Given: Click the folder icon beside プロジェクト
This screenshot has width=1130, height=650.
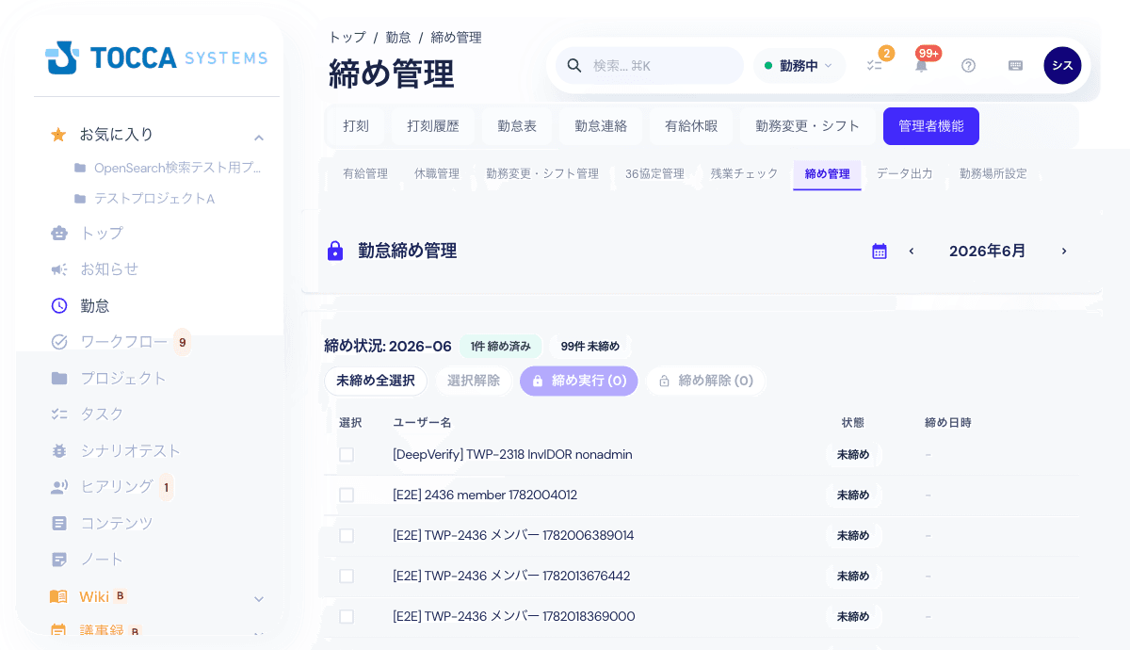Looking at the screenshot, I should pos(59,378).
